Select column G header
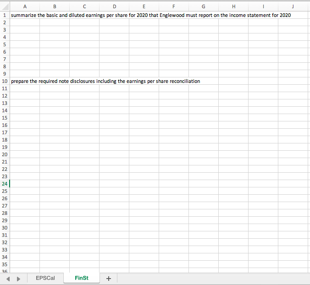Viewport: 310px width, 285px height. tap(204, 6)
